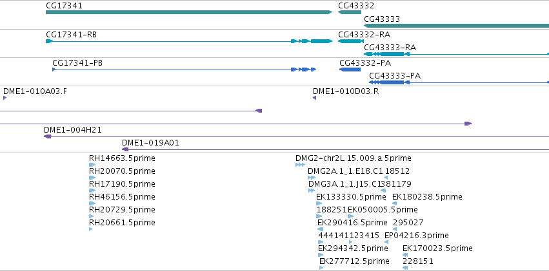Click the CG17341-PB protein label
Image resolution: width=549 pixels, height=271 pixels.
[x=77, y=63]
